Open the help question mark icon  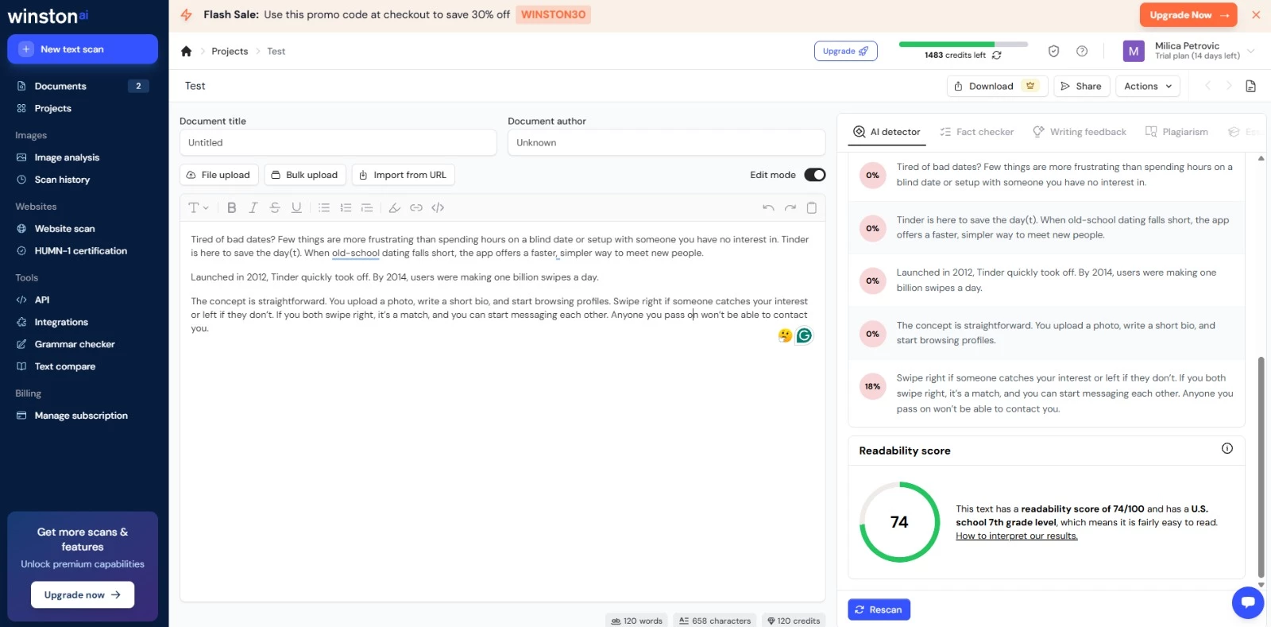(x=1082, y=51)
